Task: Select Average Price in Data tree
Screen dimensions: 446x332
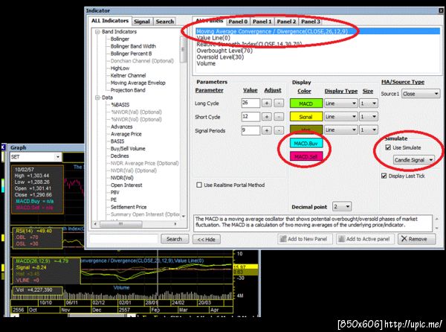Action: click(x=126, y=134)
